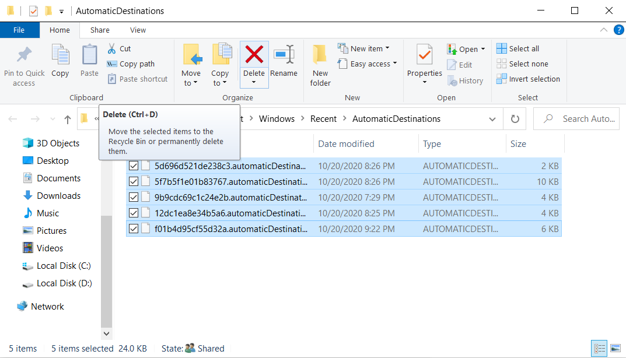Click the Rename icon in ribbon
Viewport: 626px width, 358px height.
284,55
